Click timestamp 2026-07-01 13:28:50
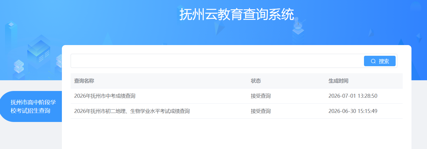 coord(353,96)
